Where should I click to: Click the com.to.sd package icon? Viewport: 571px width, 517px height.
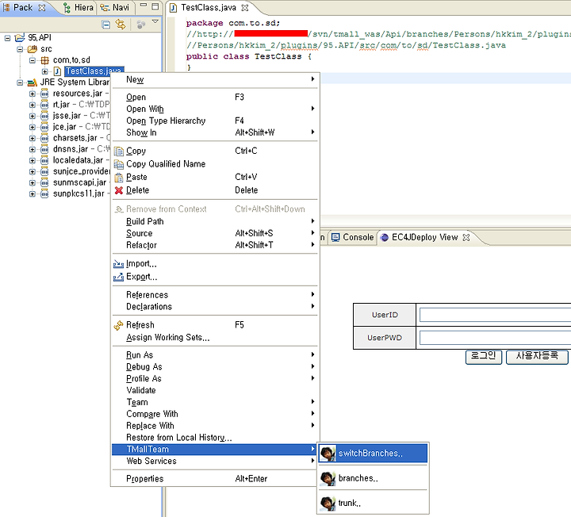[44, 60]
